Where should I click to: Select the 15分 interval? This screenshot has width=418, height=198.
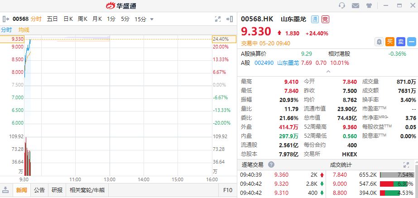(140, 19)
